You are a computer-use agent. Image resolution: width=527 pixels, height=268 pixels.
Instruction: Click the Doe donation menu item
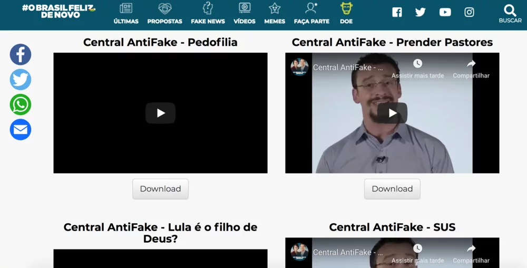point(346,14)
